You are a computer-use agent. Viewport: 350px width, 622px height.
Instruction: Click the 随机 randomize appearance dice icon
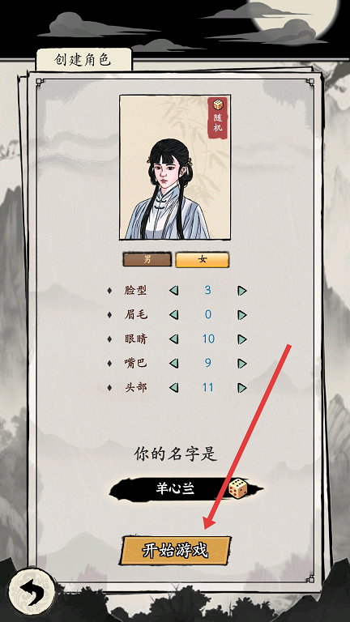(x=218, y=117)
